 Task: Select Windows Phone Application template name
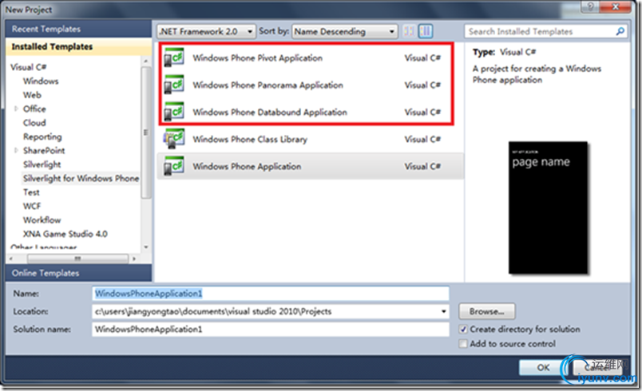(x=247, y=167)
